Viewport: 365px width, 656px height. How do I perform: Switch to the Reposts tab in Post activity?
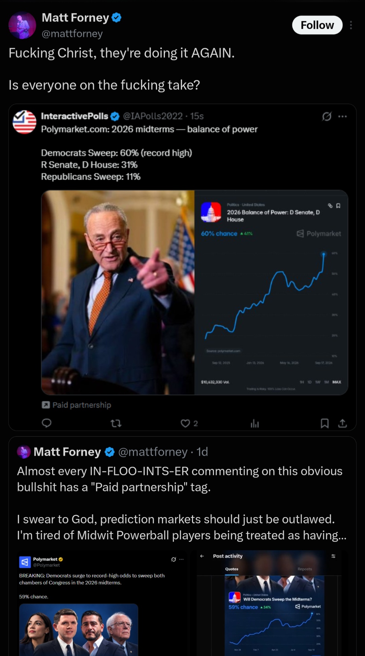pos(305,569)
